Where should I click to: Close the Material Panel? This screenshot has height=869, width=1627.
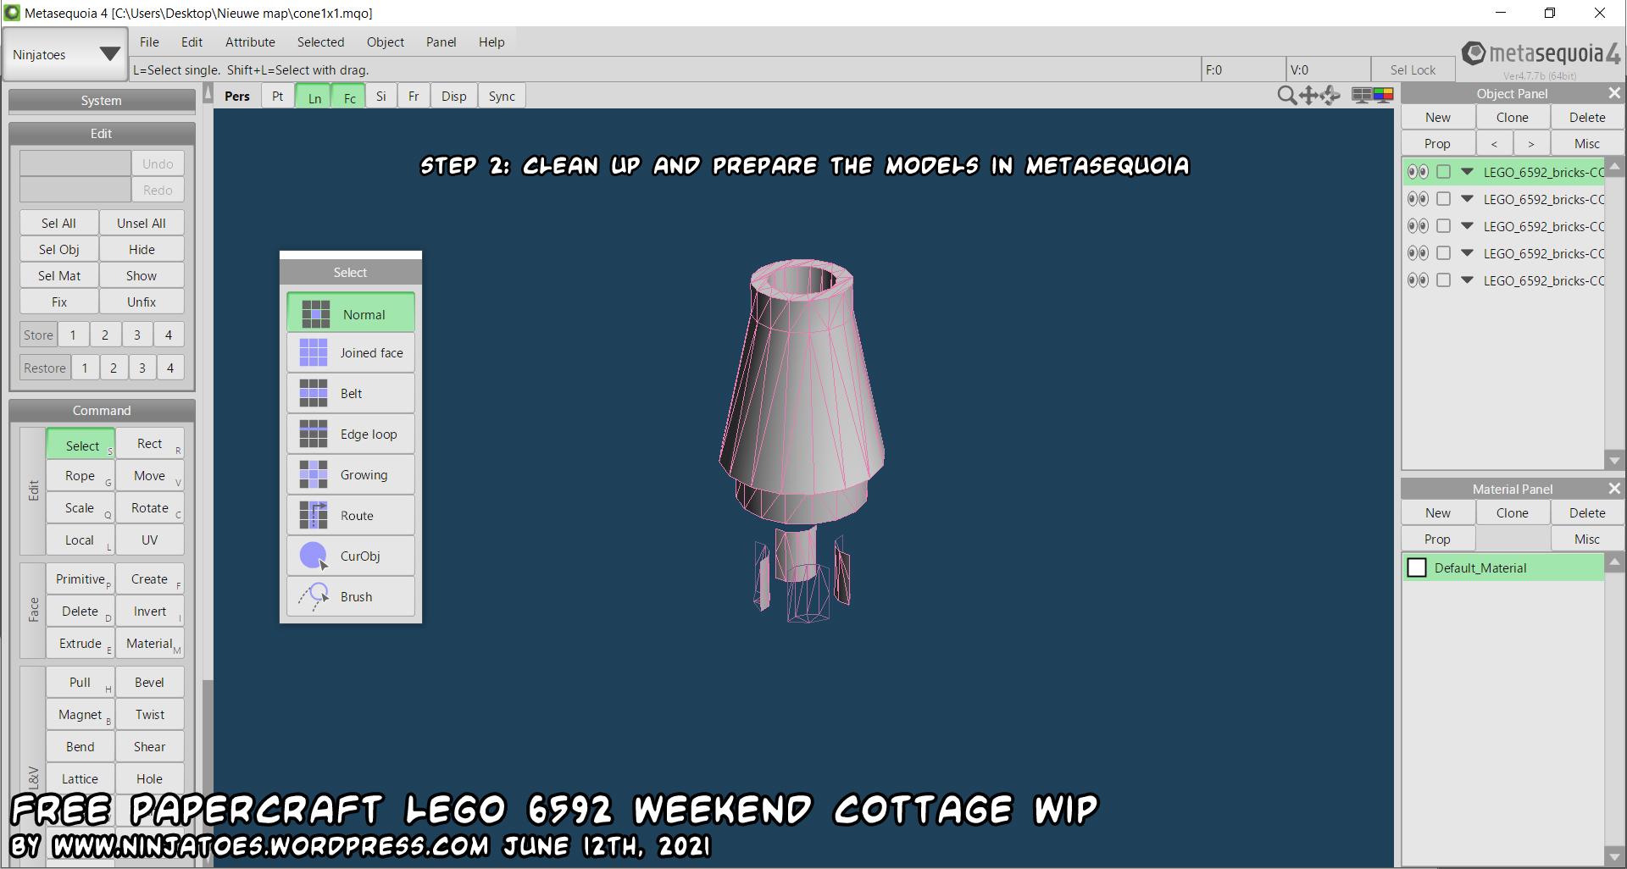(x=1614, y=489)
